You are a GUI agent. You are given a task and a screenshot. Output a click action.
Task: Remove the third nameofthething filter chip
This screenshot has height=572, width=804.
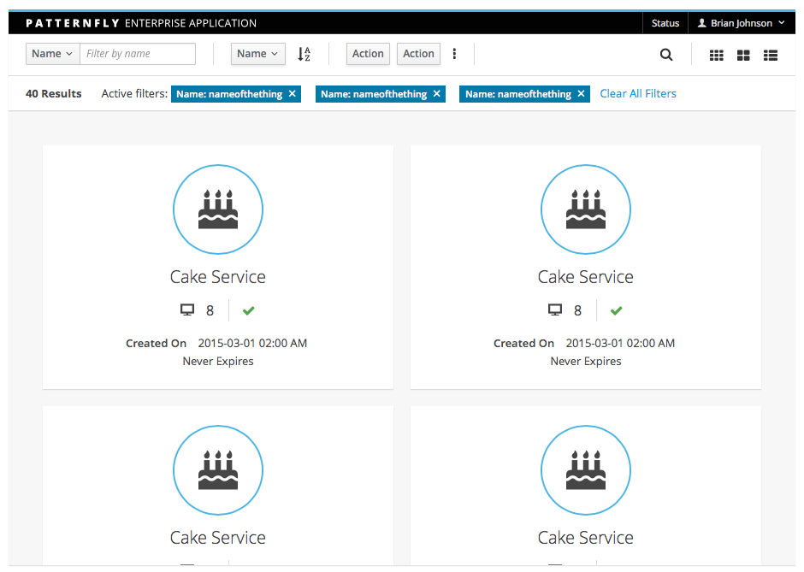click(581, 94)
